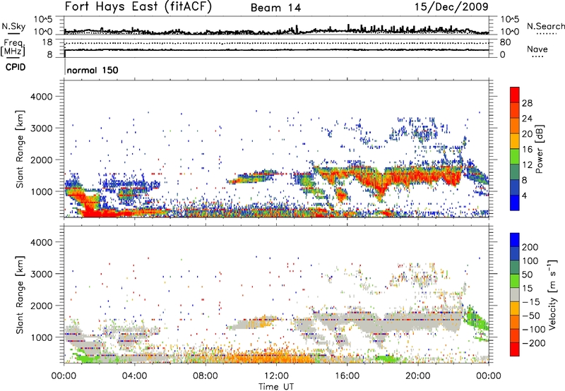Click the 'Time UT' axis label

pos(276,387)
